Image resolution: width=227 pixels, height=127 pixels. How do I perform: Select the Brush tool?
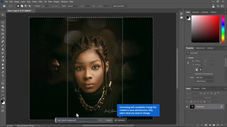[x=3, y=45]
